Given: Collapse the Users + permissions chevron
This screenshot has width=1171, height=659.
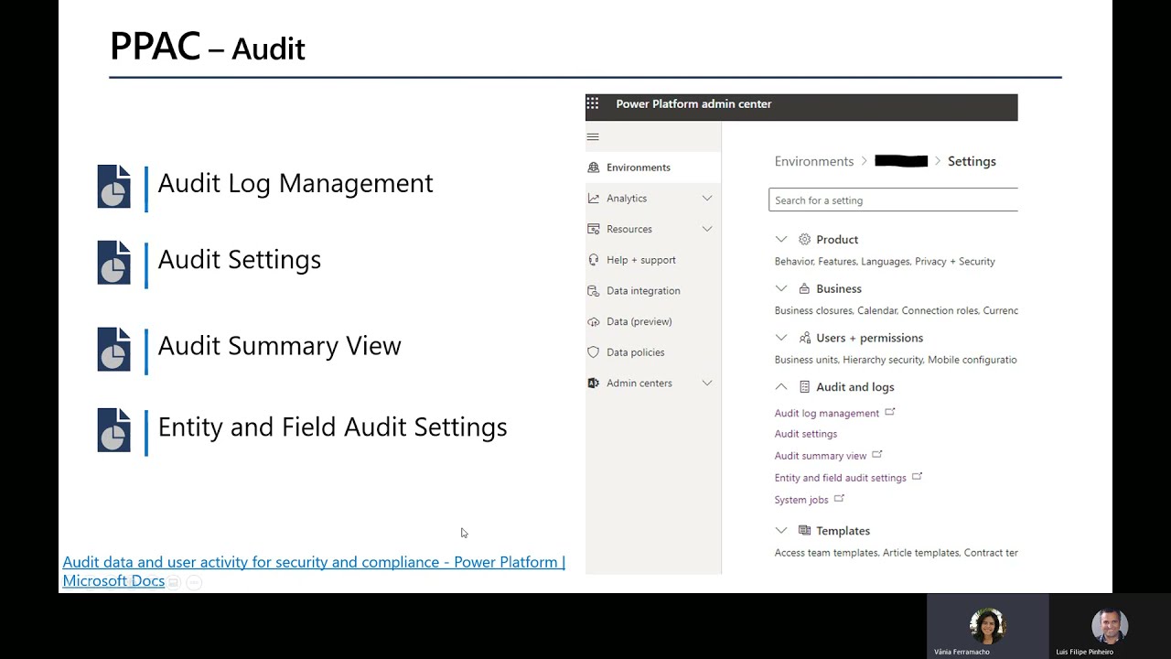Looking at the screenshot, I should [x=781, y=338].
